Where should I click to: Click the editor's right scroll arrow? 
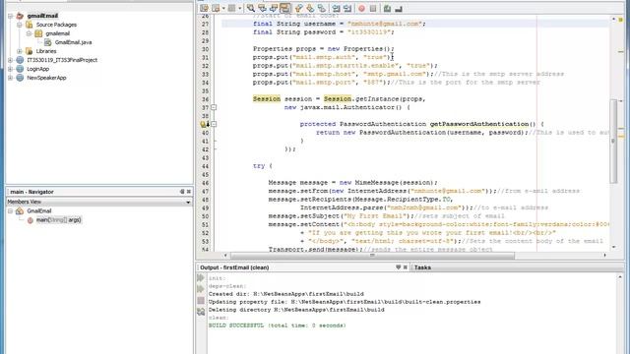[604, 256]
